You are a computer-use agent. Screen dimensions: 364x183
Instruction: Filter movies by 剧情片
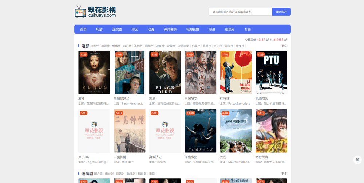[149, 46]
